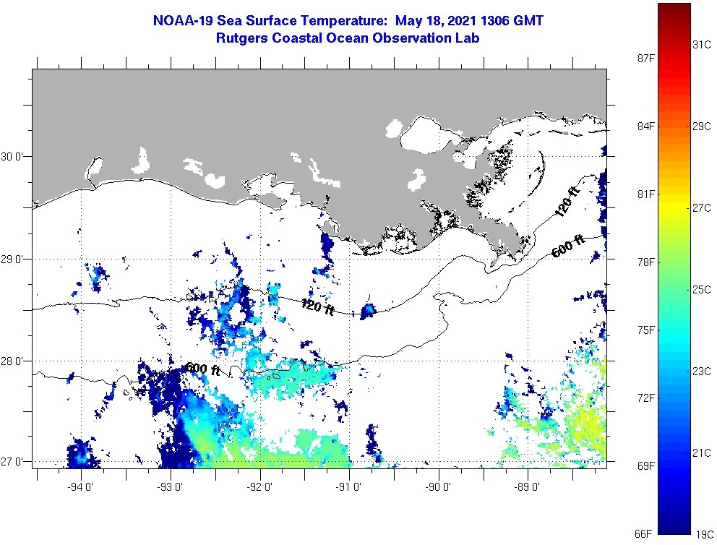The image size is (717, 545).
Task: Click the '25C' colorbar label
Action: pyautogui.click(x=701, y=289)
